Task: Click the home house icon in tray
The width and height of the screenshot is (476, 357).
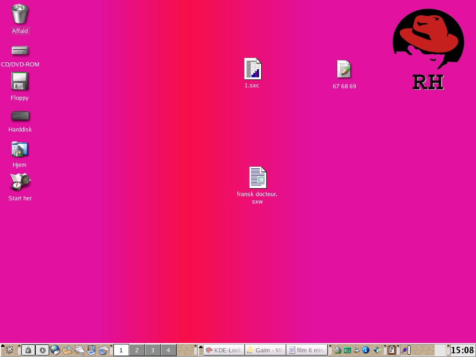Action: (x=338, y=350)
